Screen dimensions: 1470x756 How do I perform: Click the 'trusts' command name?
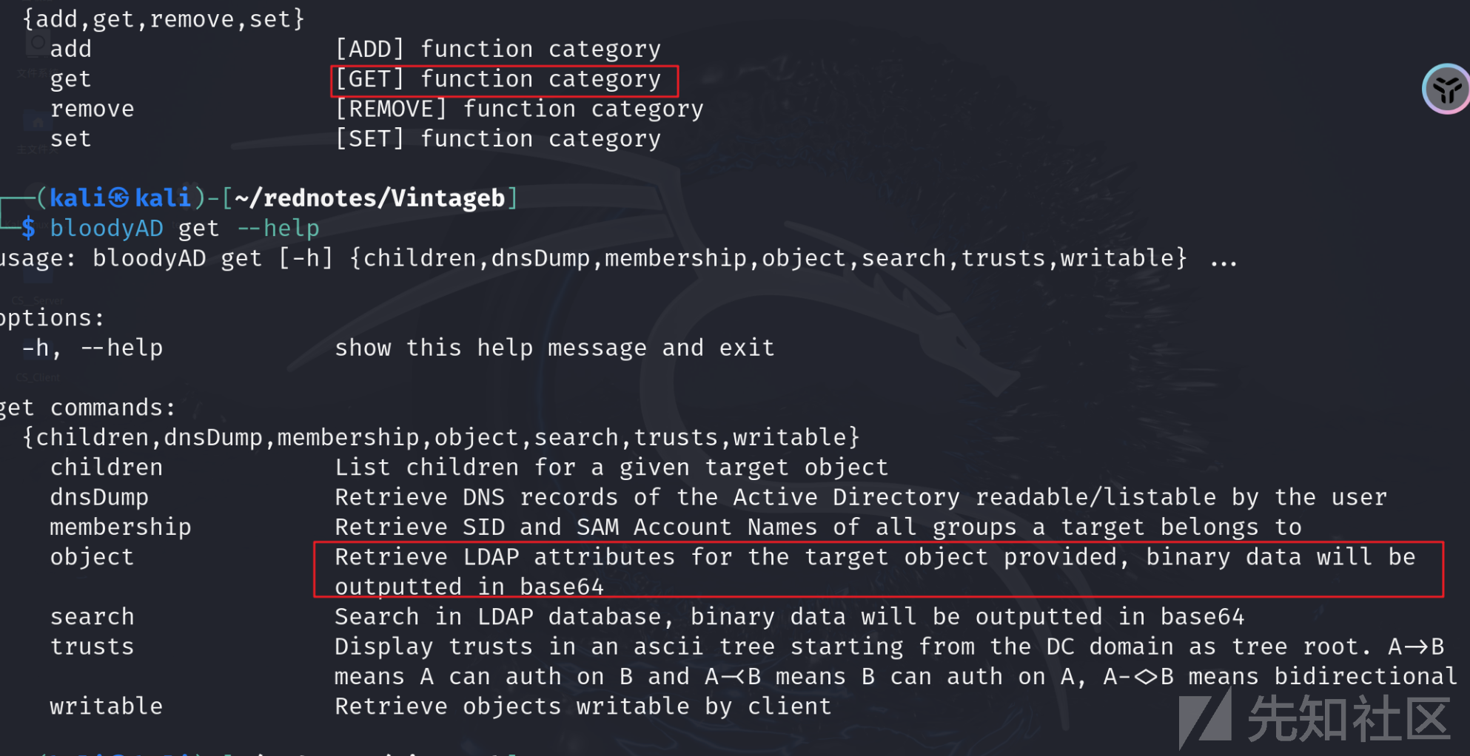pyautogui.click(x=92, y=647)
